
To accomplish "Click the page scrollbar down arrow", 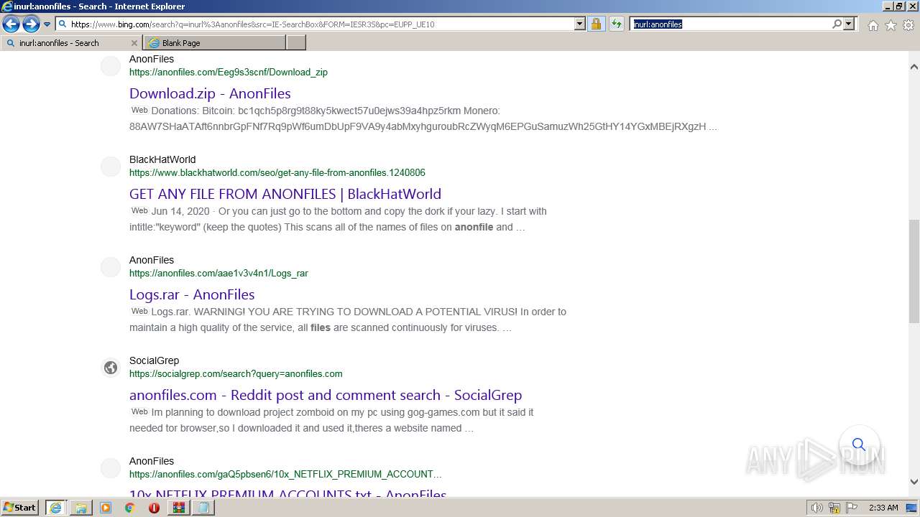I will click(x=914, y=482).
